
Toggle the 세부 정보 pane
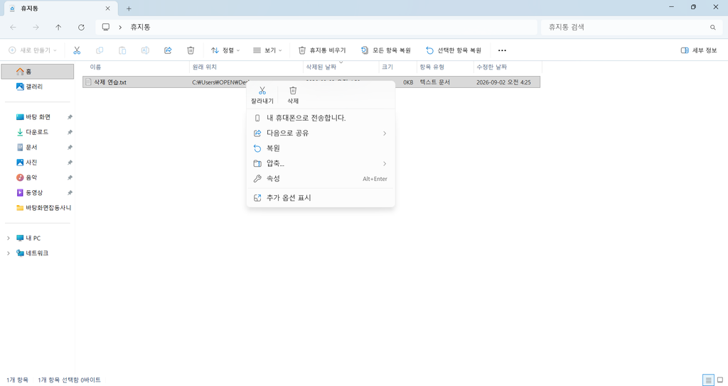tap(699, 50)
